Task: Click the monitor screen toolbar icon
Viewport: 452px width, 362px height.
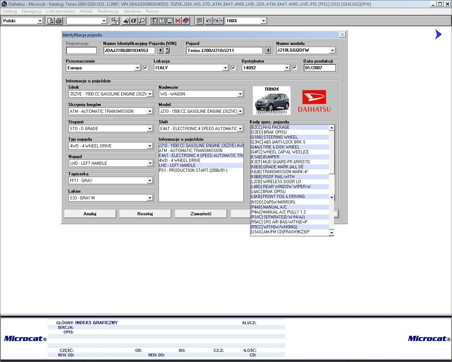Action: 169,21
